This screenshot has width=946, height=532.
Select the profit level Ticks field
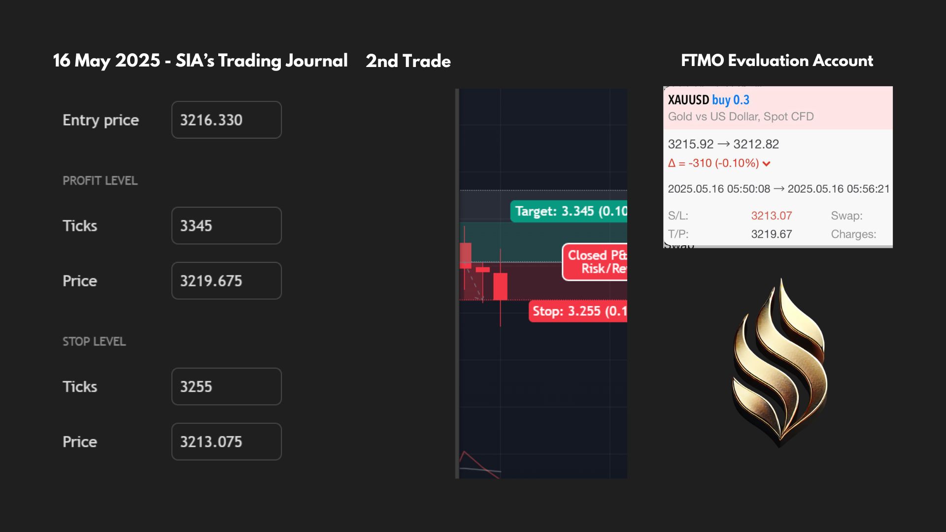pyautogui.click(x=226, y=226)
